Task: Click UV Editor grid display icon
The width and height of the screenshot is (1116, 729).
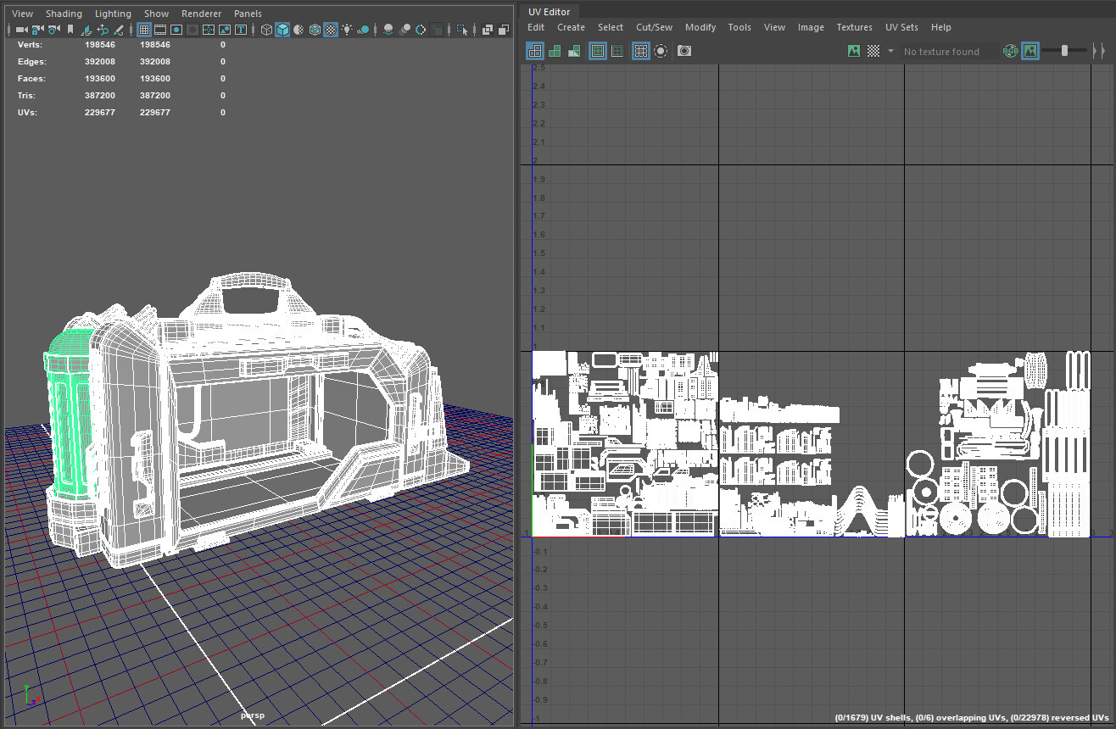Action: [641, 51]
